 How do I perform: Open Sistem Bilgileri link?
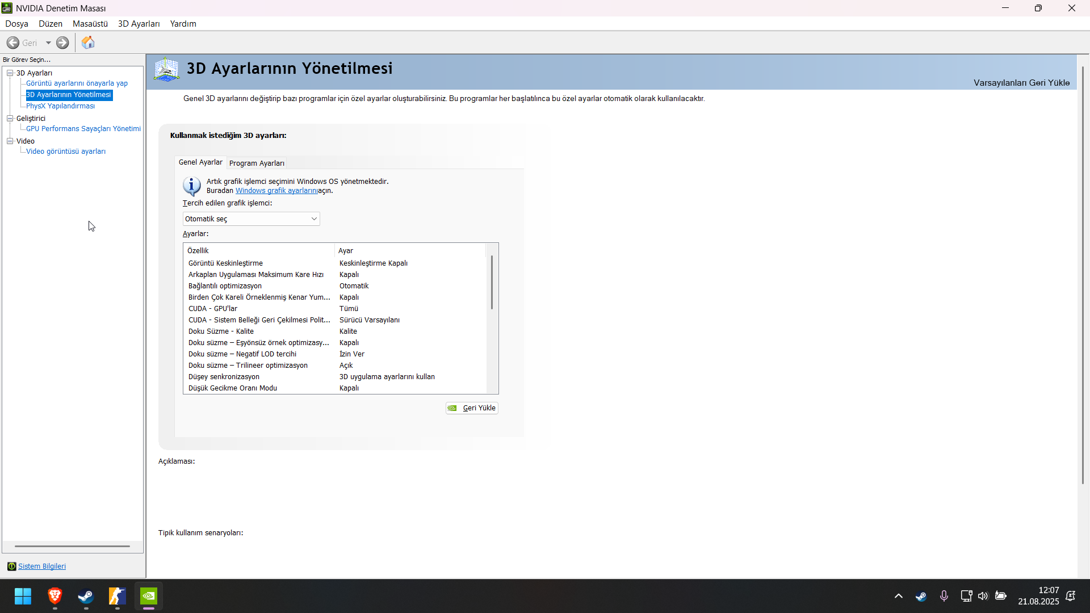tap(42, 566)
